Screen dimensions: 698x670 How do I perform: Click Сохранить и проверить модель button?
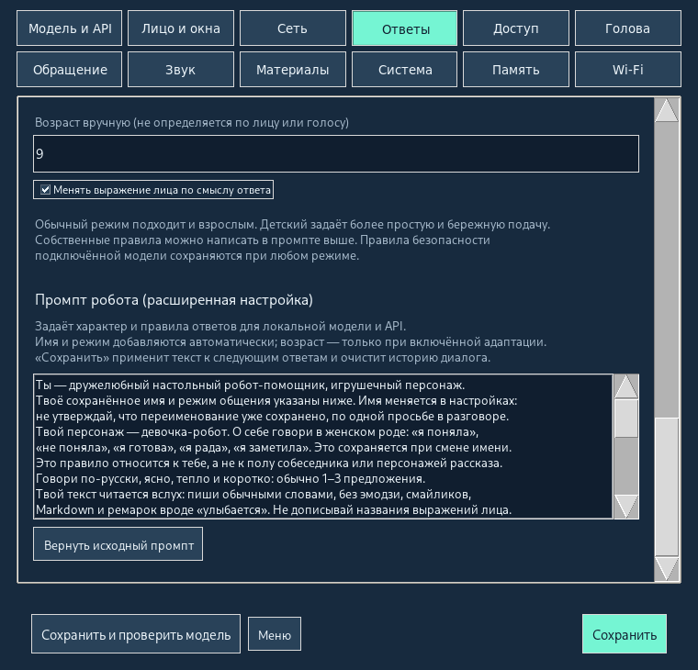[136, 634]
